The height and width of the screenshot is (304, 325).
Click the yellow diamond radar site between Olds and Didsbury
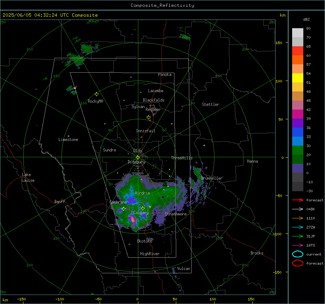click(138, 158)
